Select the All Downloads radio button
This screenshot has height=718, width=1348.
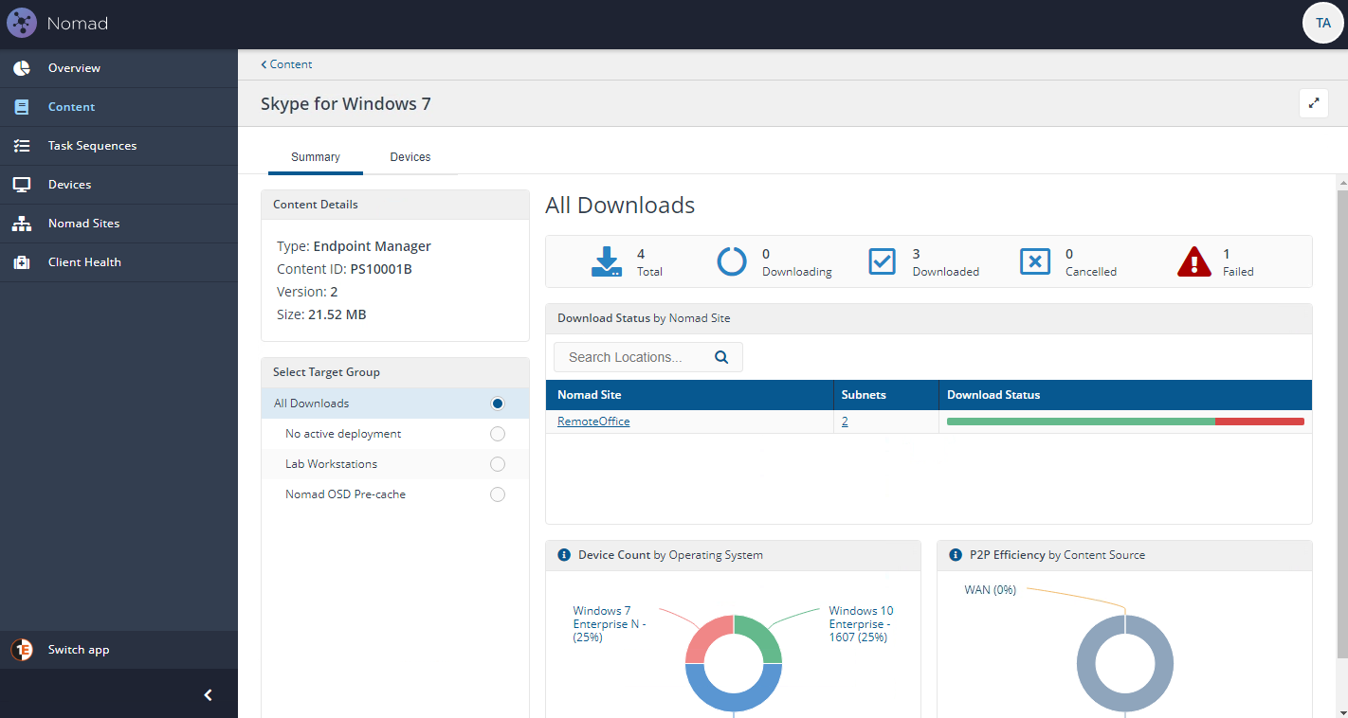(x=498, y=404)
